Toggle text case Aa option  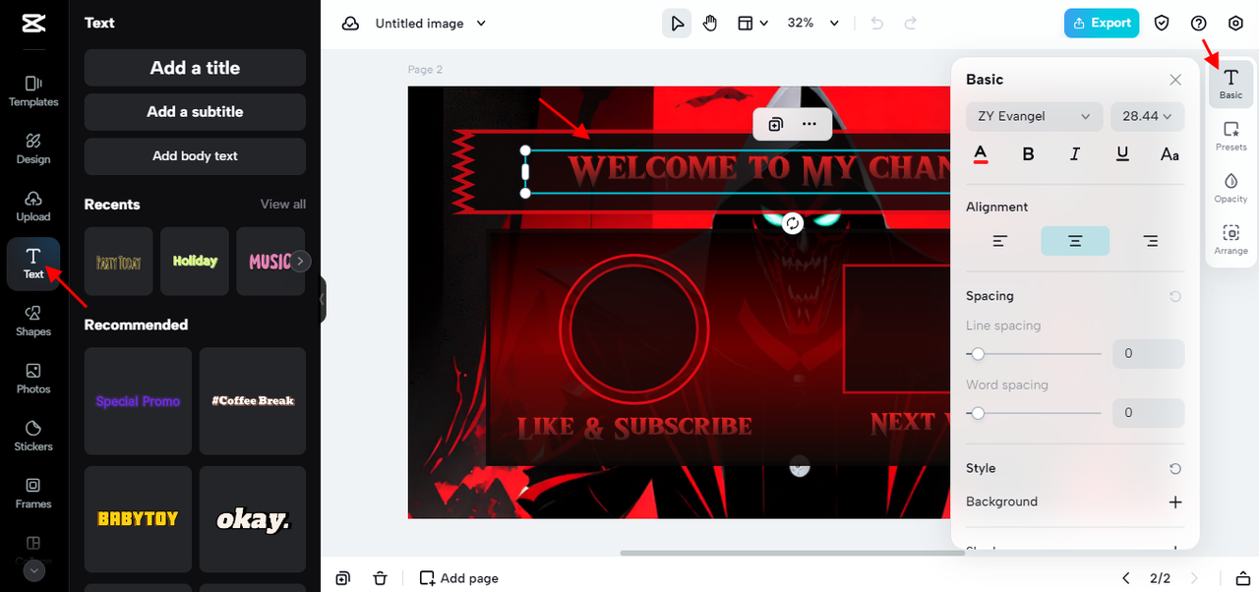click(x=1169, y=154)
